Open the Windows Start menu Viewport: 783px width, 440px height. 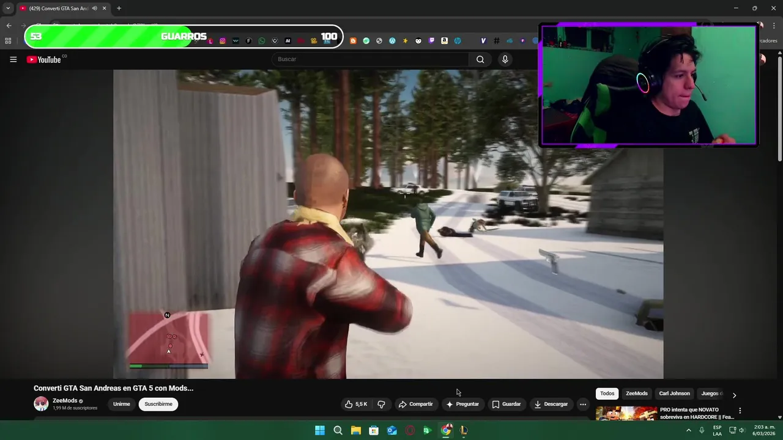319,430
